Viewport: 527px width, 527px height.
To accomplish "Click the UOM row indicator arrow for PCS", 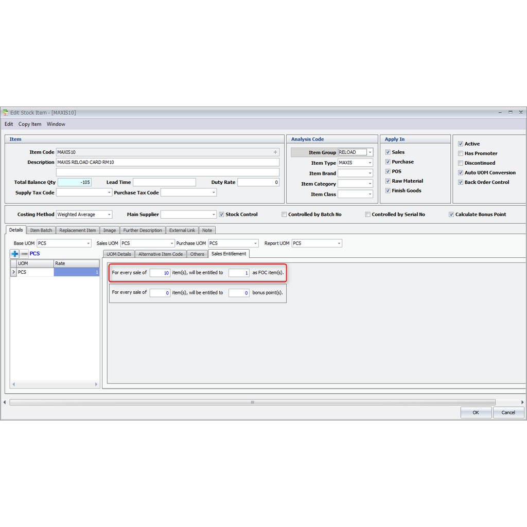I will tap(13, 272).
